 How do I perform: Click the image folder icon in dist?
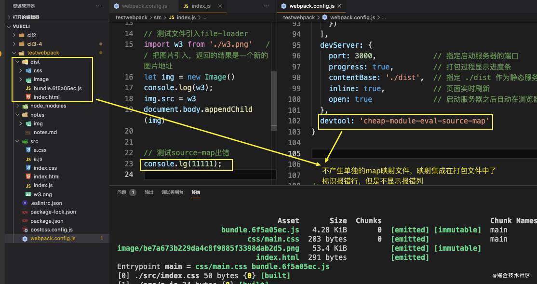point(28,79)
